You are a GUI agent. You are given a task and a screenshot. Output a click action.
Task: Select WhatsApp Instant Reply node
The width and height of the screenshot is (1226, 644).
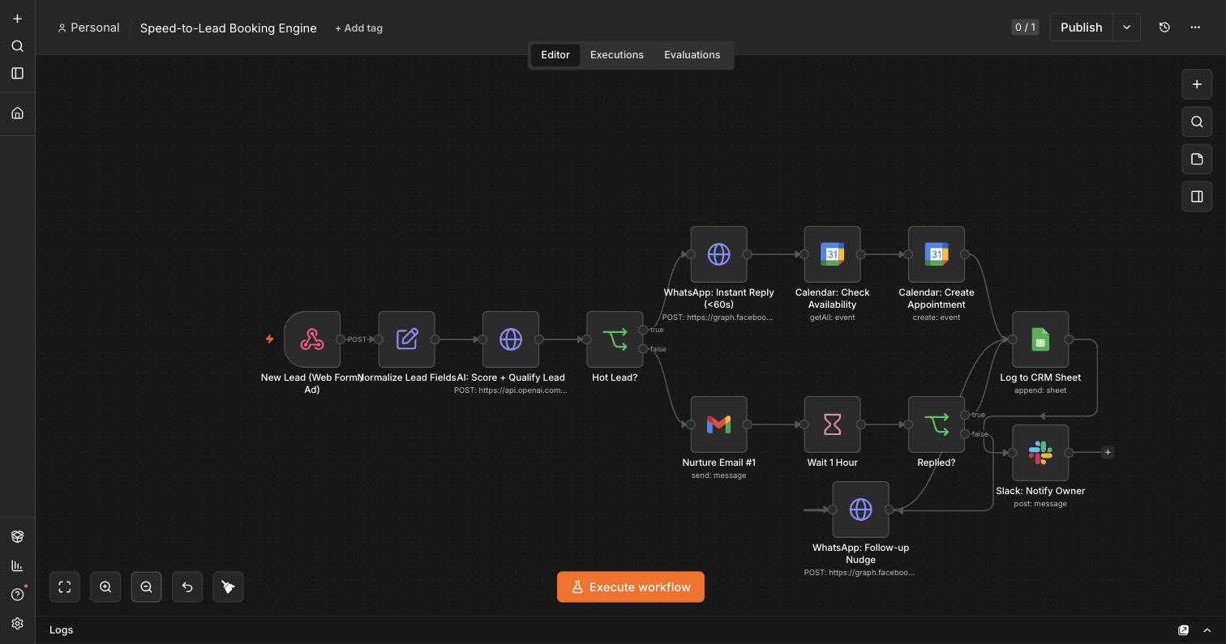718,254
